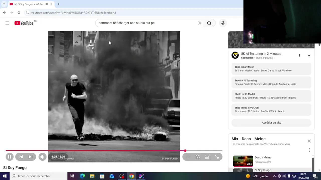Screen dimensions: 321x180
Task: Open the True 8K AI Texturing link
Action: click(x=271, y=82)
